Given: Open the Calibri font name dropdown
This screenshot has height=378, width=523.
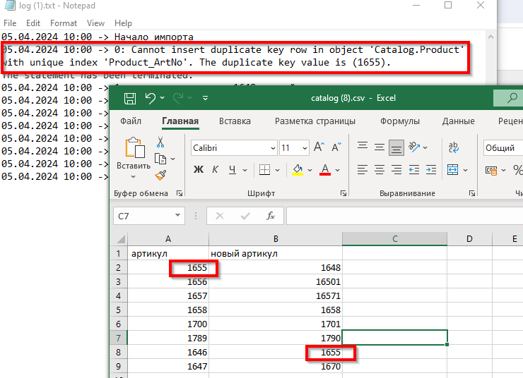Looking at the screenshot, I should pos(273,148).
